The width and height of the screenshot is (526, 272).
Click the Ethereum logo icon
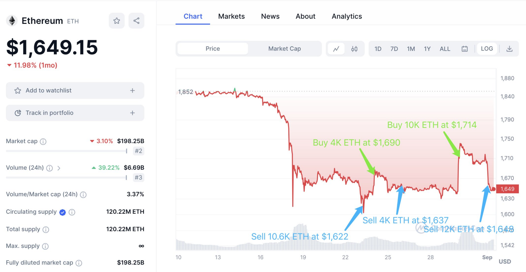[x=12, y=20]
